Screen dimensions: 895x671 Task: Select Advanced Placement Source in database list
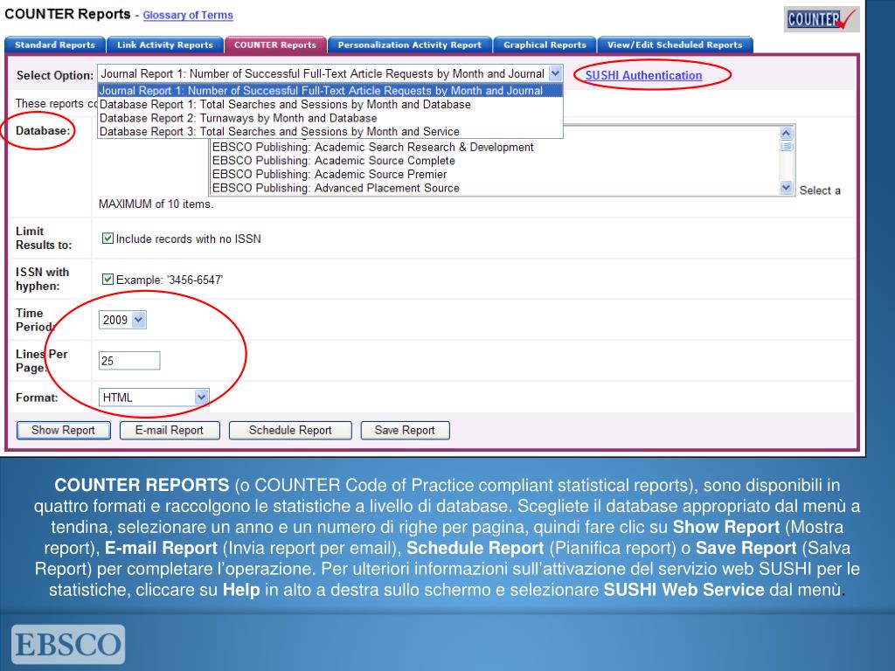(495, 189)
